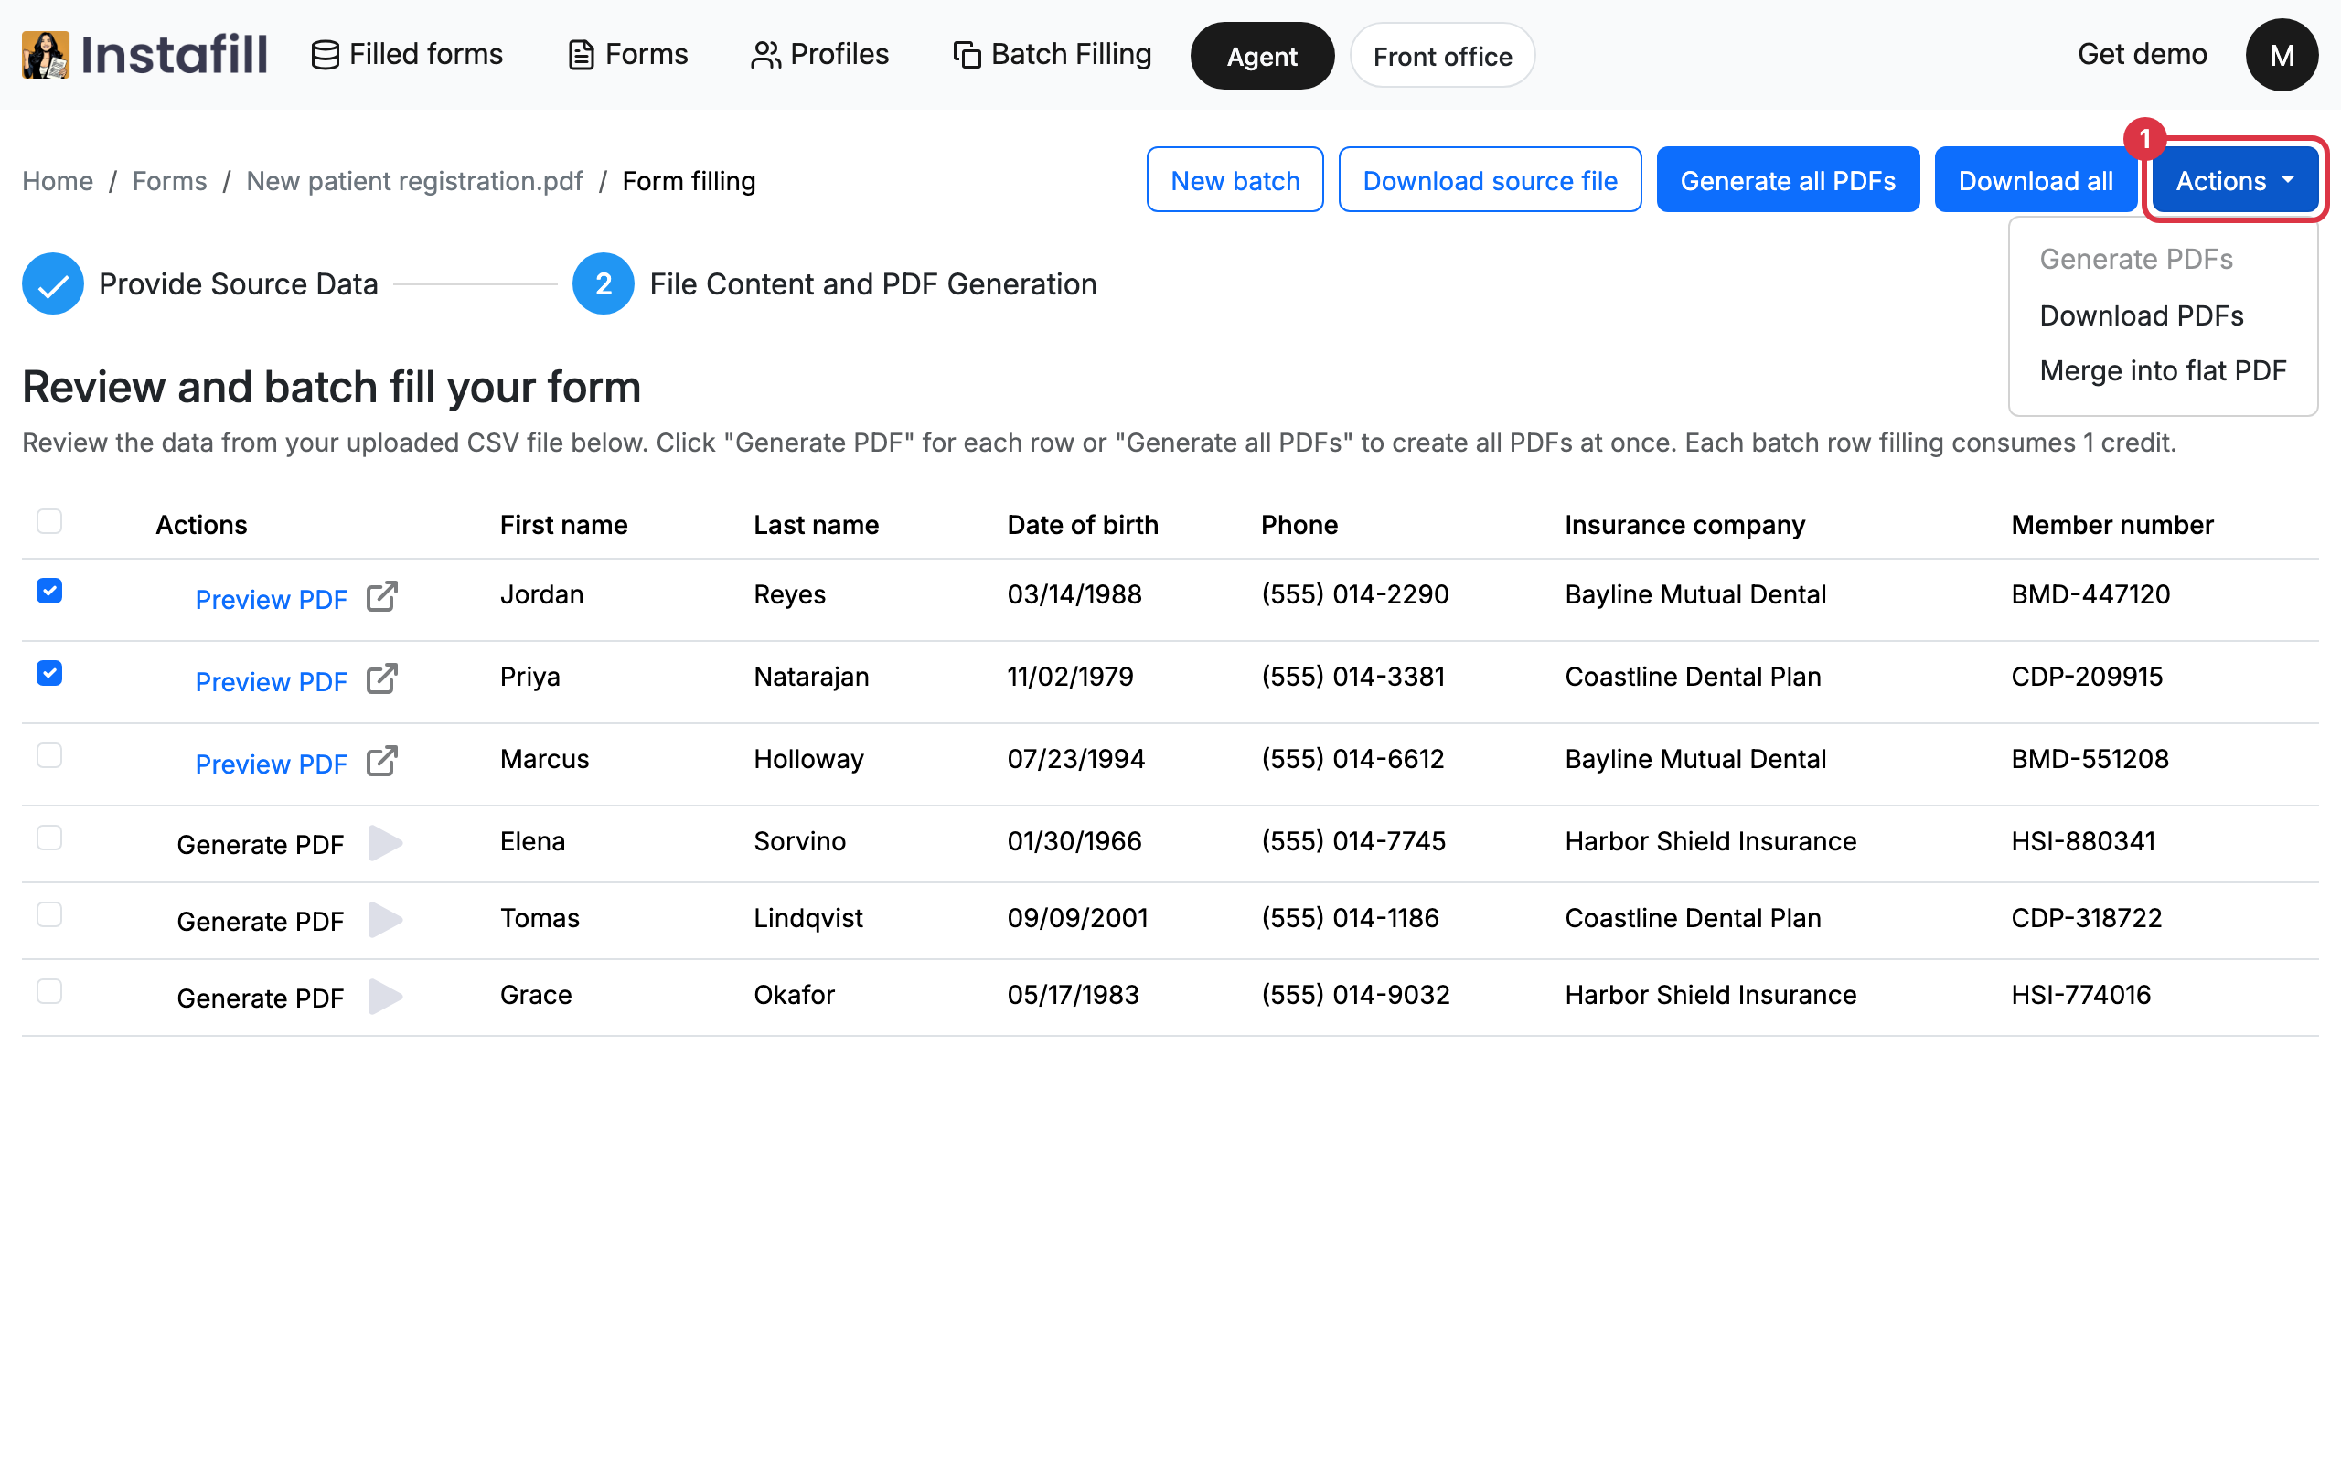Check the Tomas Lindqvist row checkbox
The width and height of the screenshot is (2341, 1463).
pos(49,914)
